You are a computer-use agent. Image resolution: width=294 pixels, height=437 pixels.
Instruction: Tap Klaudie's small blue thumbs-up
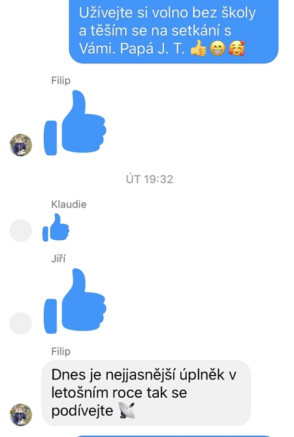[56, 228]
